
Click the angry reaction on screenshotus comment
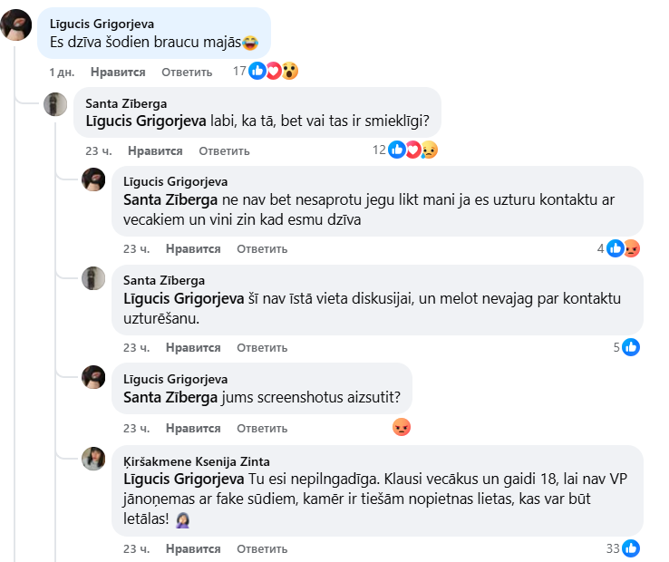click(402, 428)
